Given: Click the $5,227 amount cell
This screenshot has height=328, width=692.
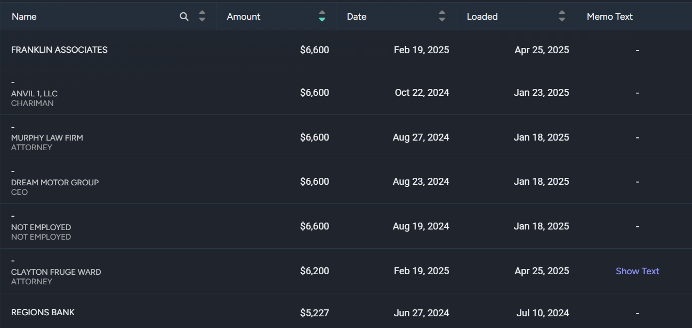Looking at the screenshot, I should click(314, 313).
